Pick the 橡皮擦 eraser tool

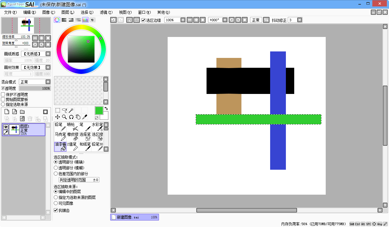73,136
